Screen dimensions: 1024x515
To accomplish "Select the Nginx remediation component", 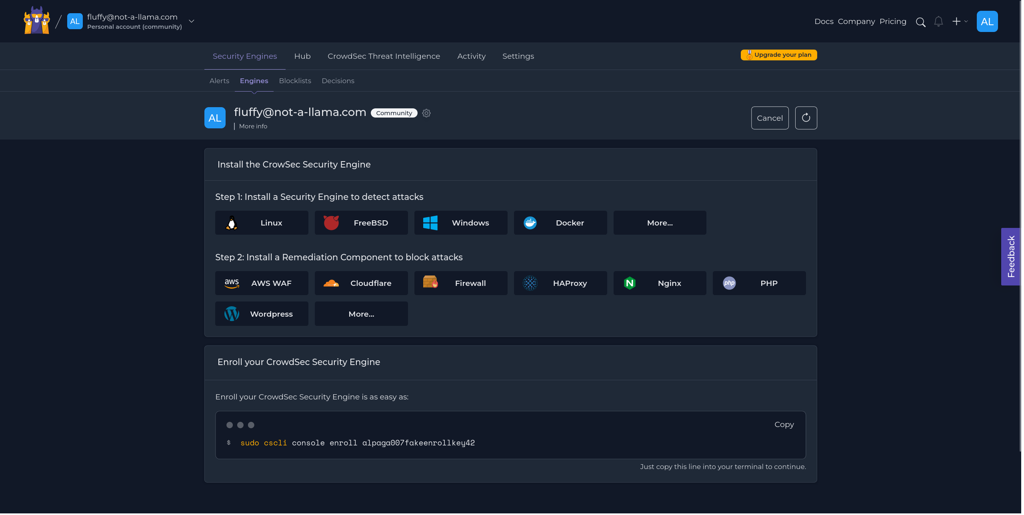I will (660, 283).
